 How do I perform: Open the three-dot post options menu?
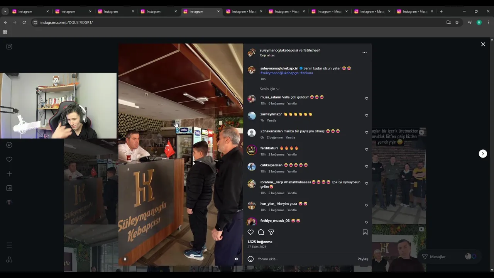pyautogui.click(x=364, y=53)
